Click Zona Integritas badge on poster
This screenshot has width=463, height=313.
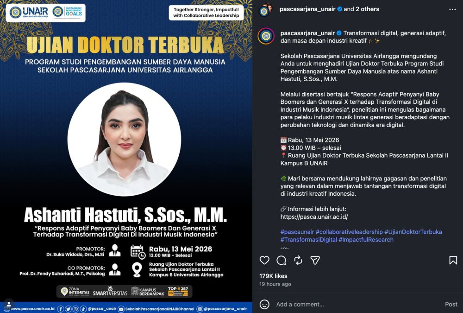click(x=75, y=291)
